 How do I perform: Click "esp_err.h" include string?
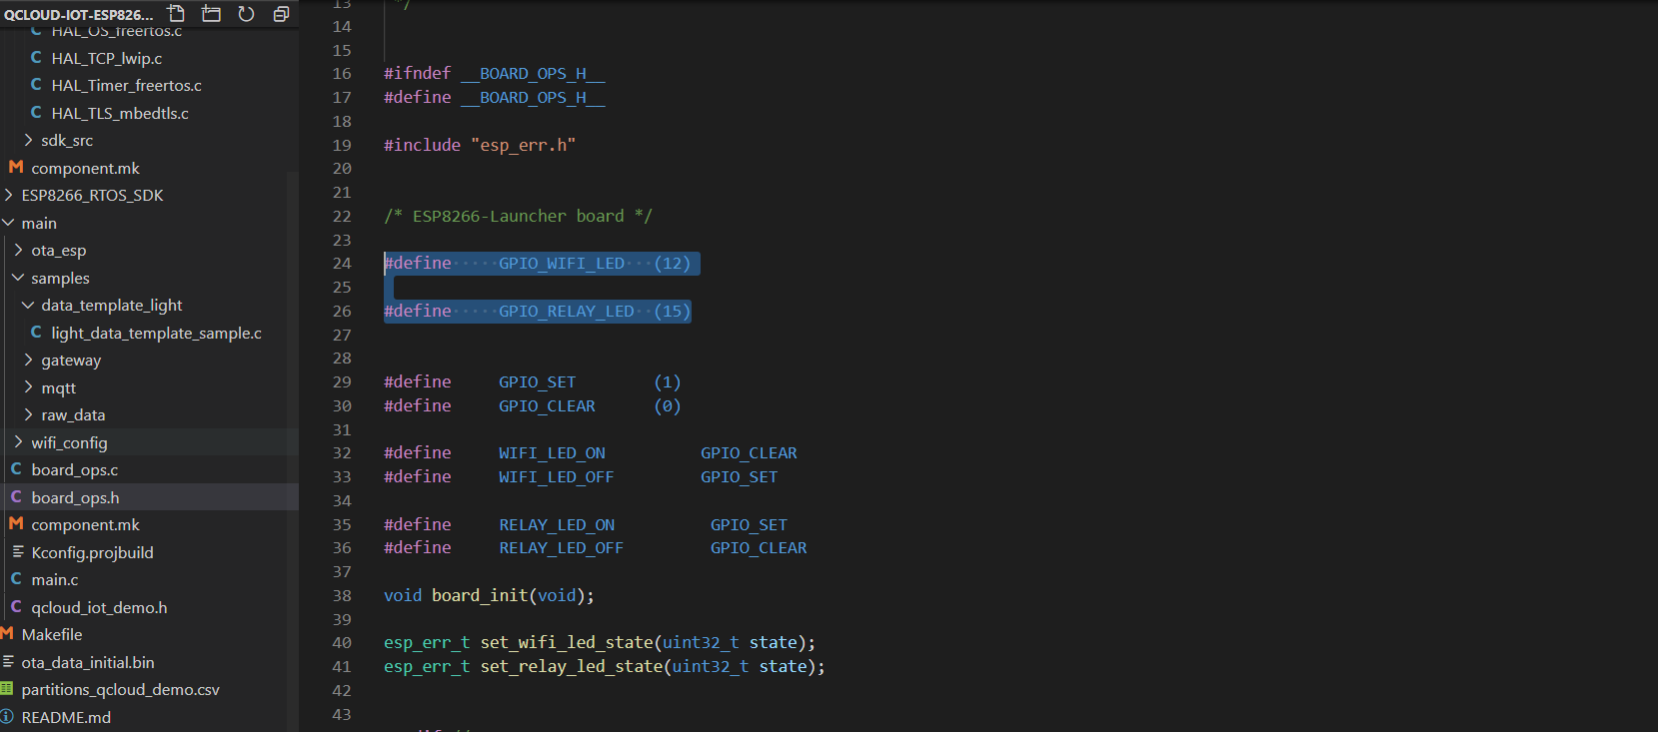coord(524,145)
